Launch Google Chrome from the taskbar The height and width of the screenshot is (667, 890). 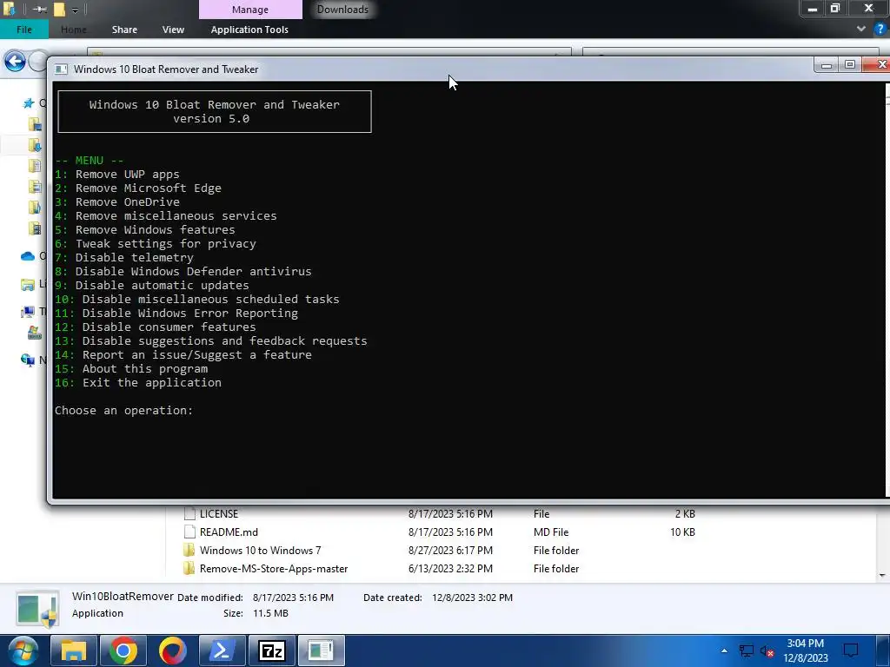[x=123, y=650]
